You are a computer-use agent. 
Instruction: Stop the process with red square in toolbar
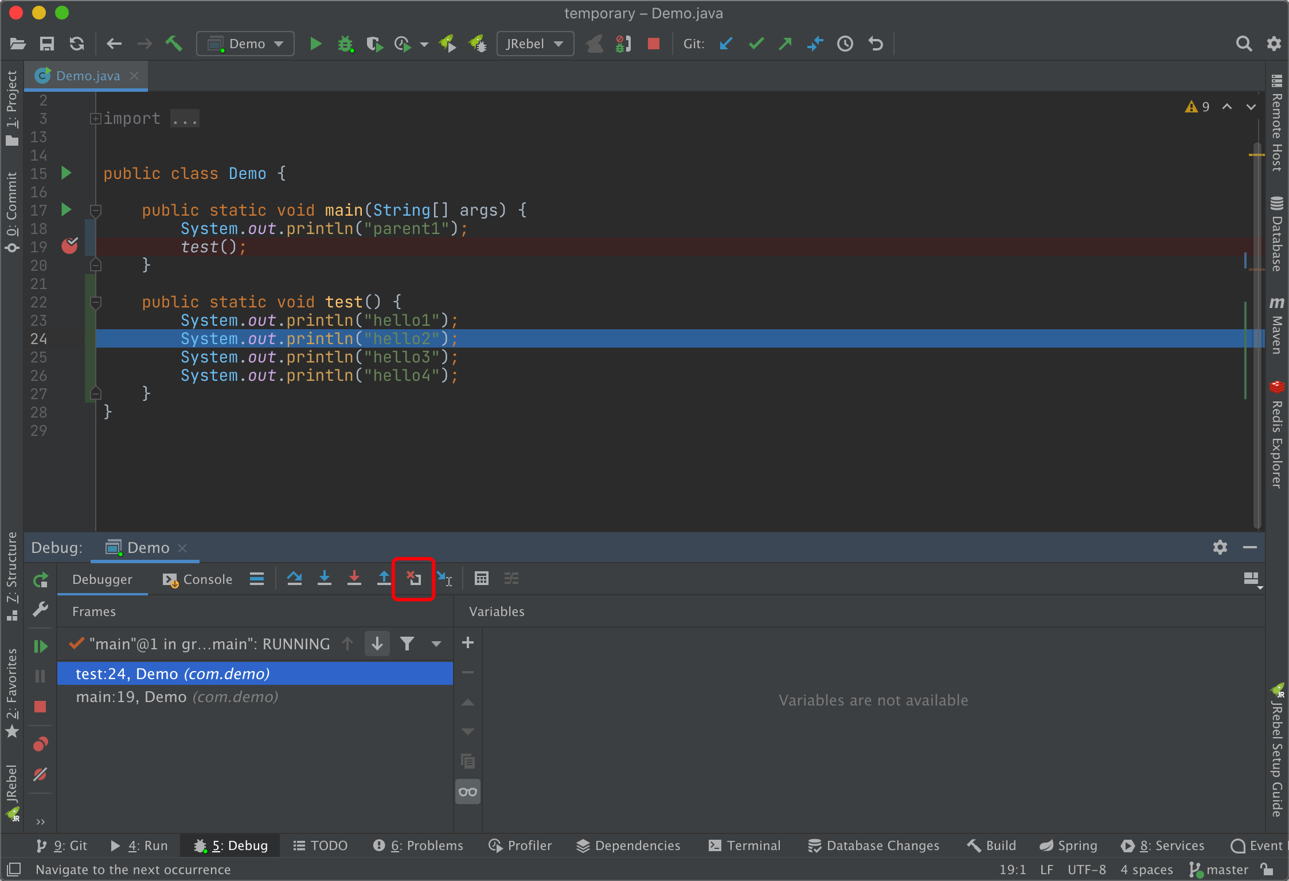(654, 44)
